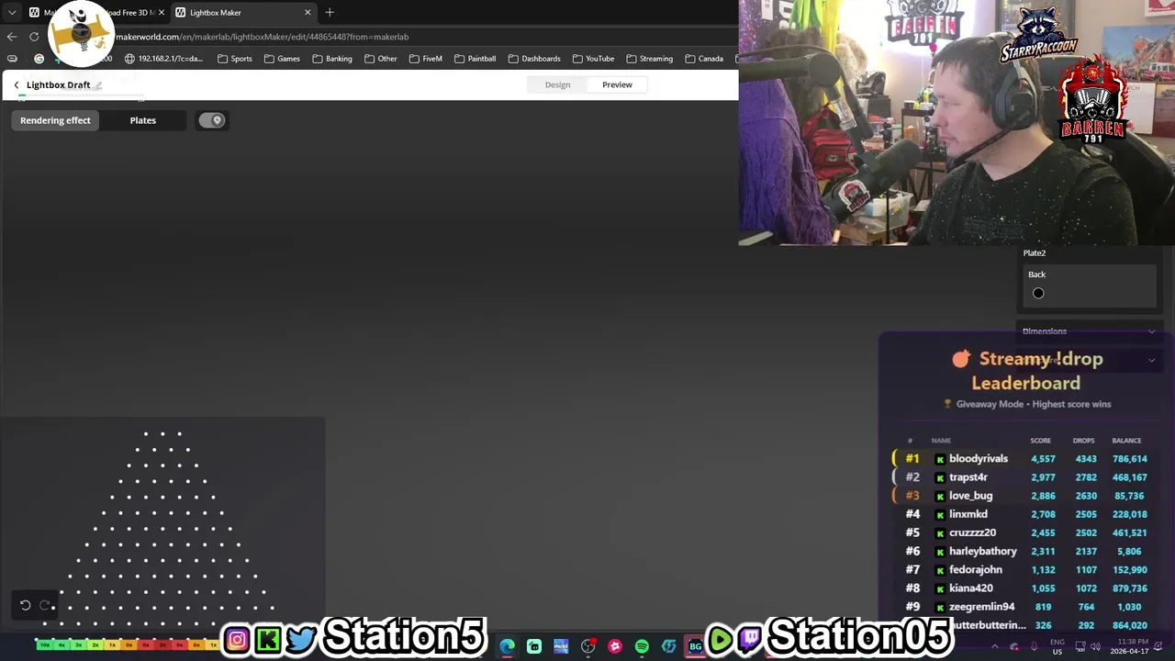Open the BG app on the taskbar
The height and width of the screenshot is (661, 1175).
pyautogui.click(x=696, y=646)
